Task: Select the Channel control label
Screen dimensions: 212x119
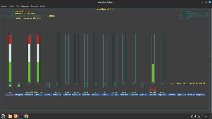Action: (171, 94)
